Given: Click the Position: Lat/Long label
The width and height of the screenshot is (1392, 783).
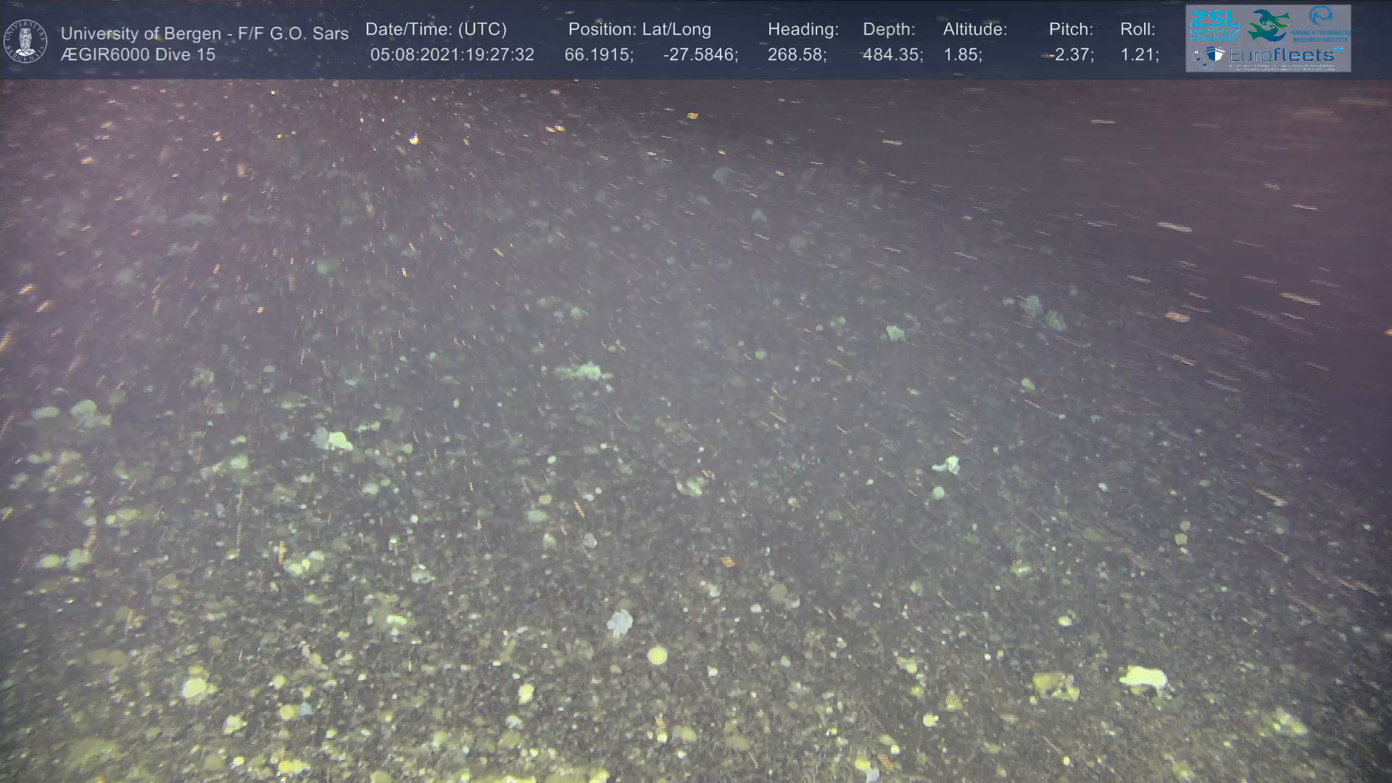Looking at the screenshot, I should [639, 30].
